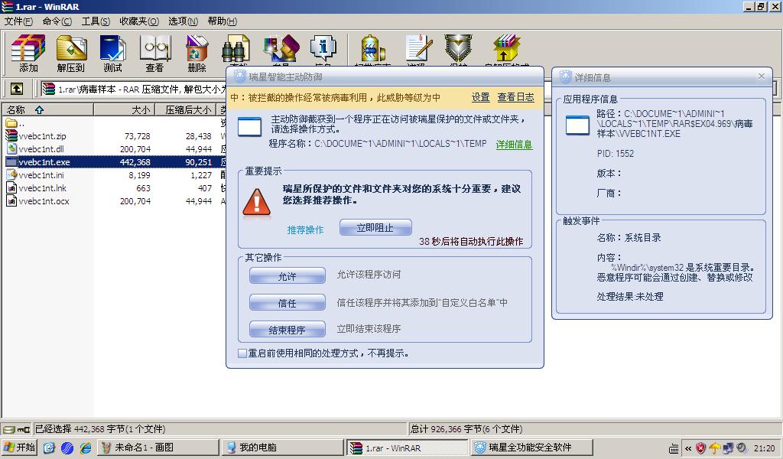Toggle 重启前使用相同的处理方式 checkbox
The width and height of the screenshot is (783, 459).
(242, 353)
